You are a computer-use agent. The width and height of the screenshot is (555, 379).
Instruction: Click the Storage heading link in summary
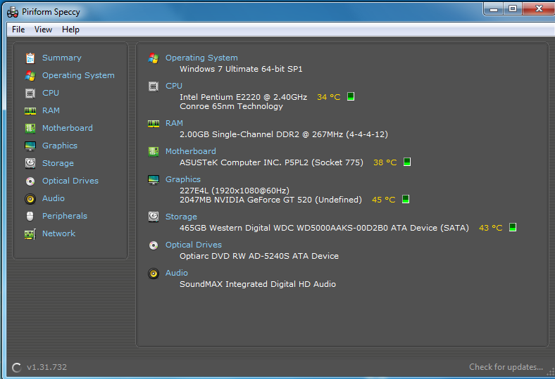pos(181,217)
